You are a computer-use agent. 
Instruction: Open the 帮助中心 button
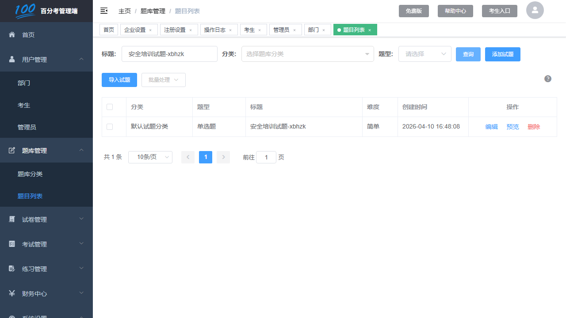[x=455, y=11]
